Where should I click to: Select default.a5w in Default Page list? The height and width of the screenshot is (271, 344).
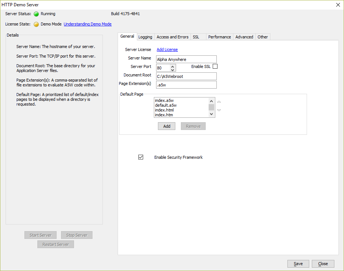point(181,105)
